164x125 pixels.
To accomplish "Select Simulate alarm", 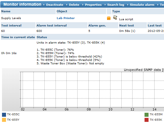I will (x=142, y=5).
